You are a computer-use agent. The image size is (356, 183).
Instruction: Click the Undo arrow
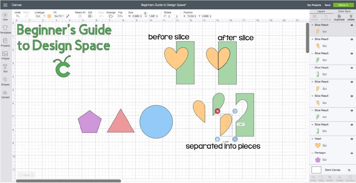click(17, 16)
